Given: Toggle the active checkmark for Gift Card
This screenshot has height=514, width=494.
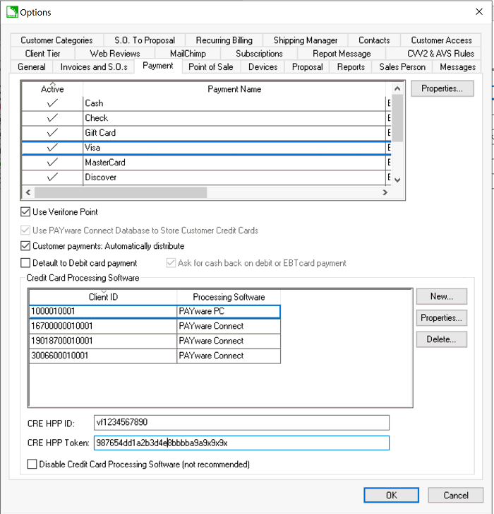Looking at the screenshot, I should coord(52,133).
